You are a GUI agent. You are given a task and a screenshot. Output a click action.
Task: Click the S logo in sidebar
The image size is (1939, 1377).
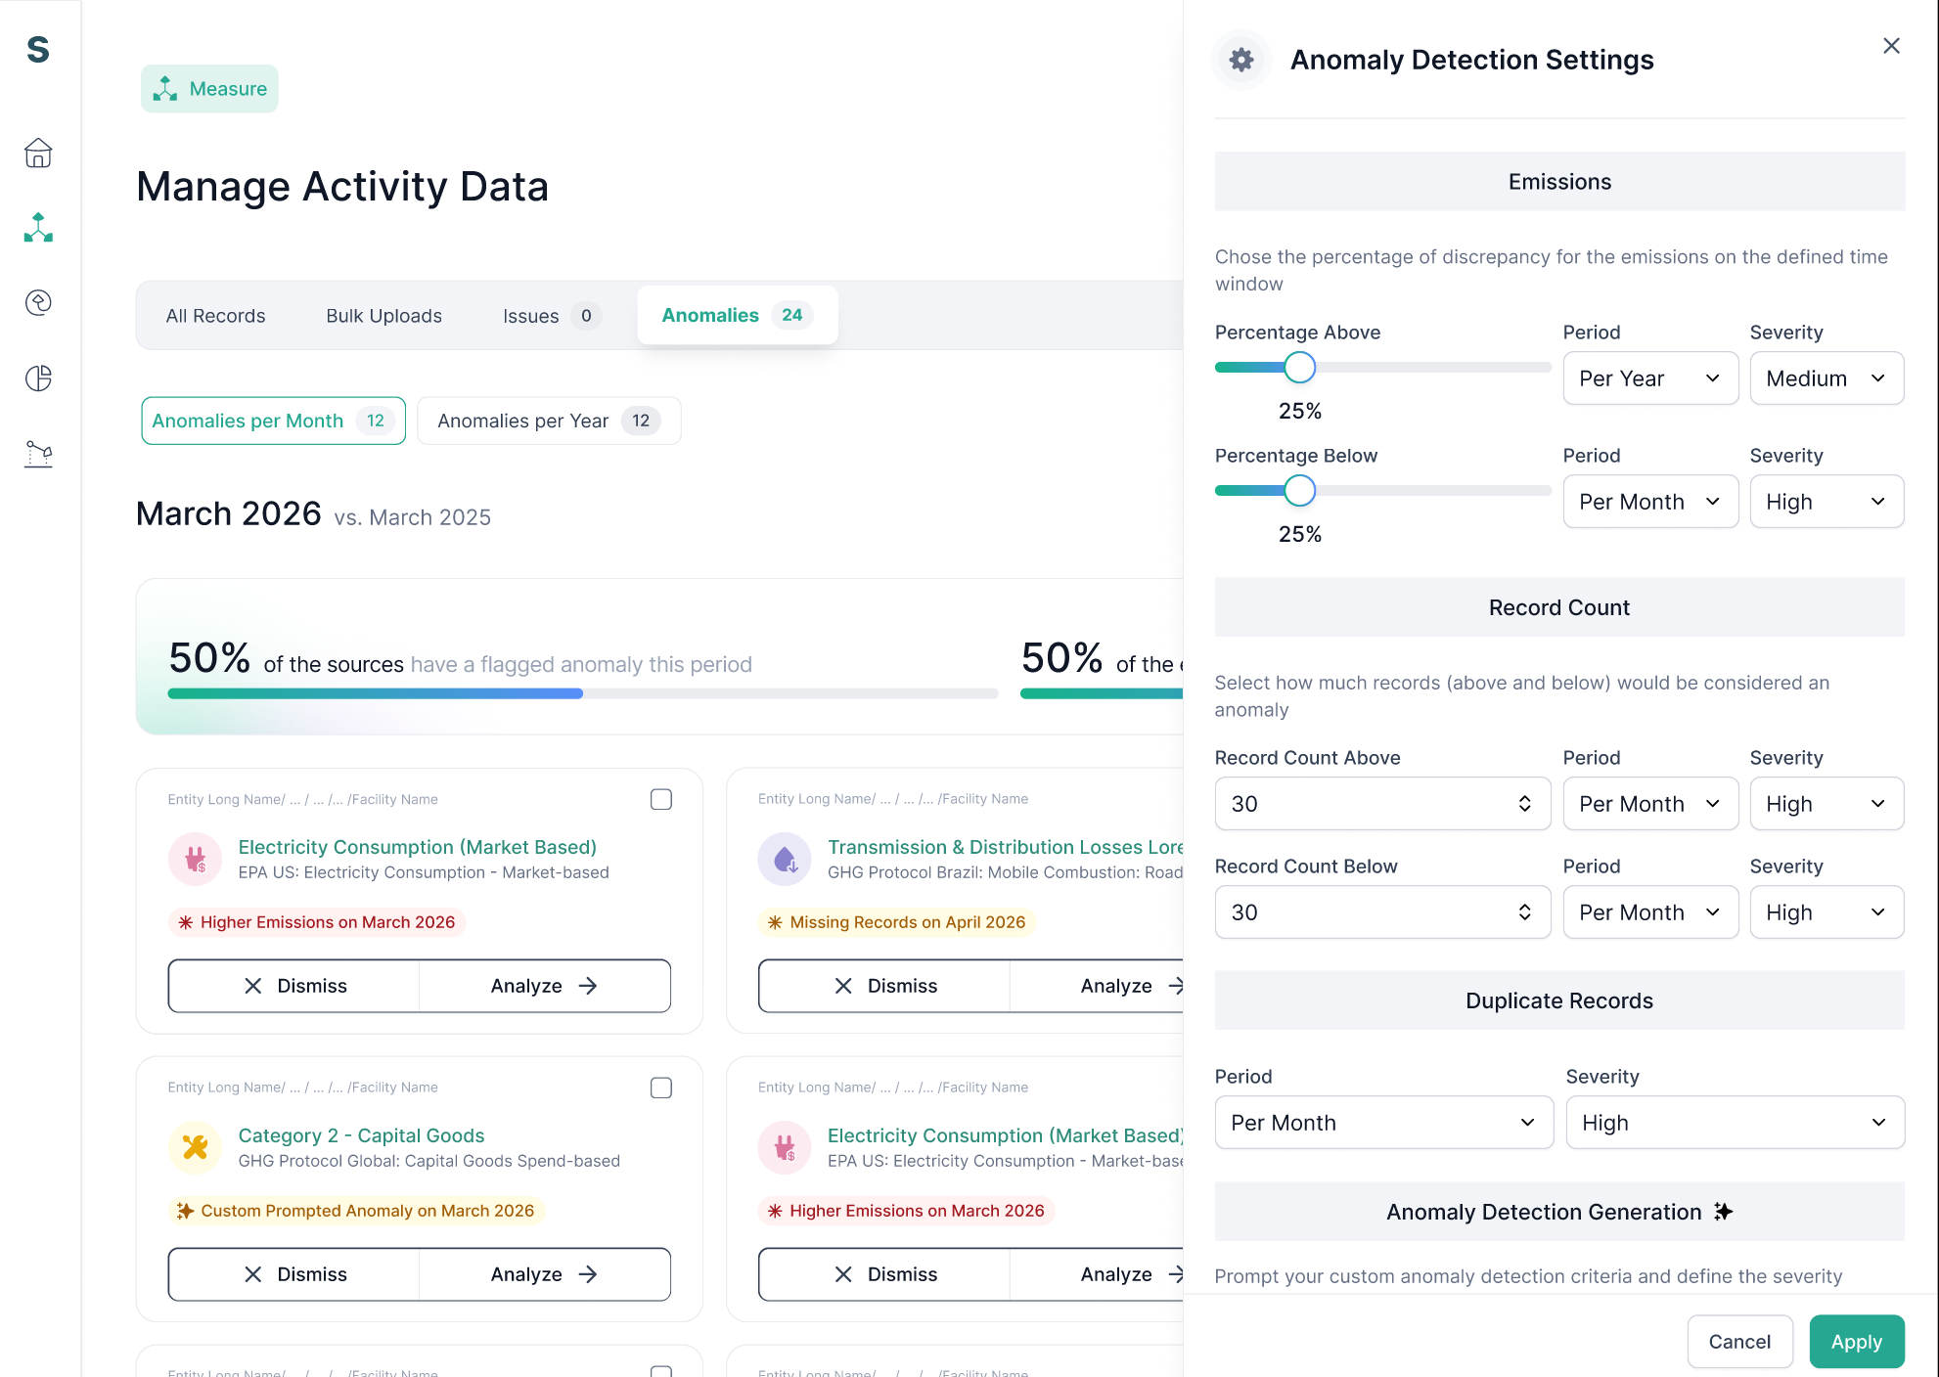(x=38, y=49)
